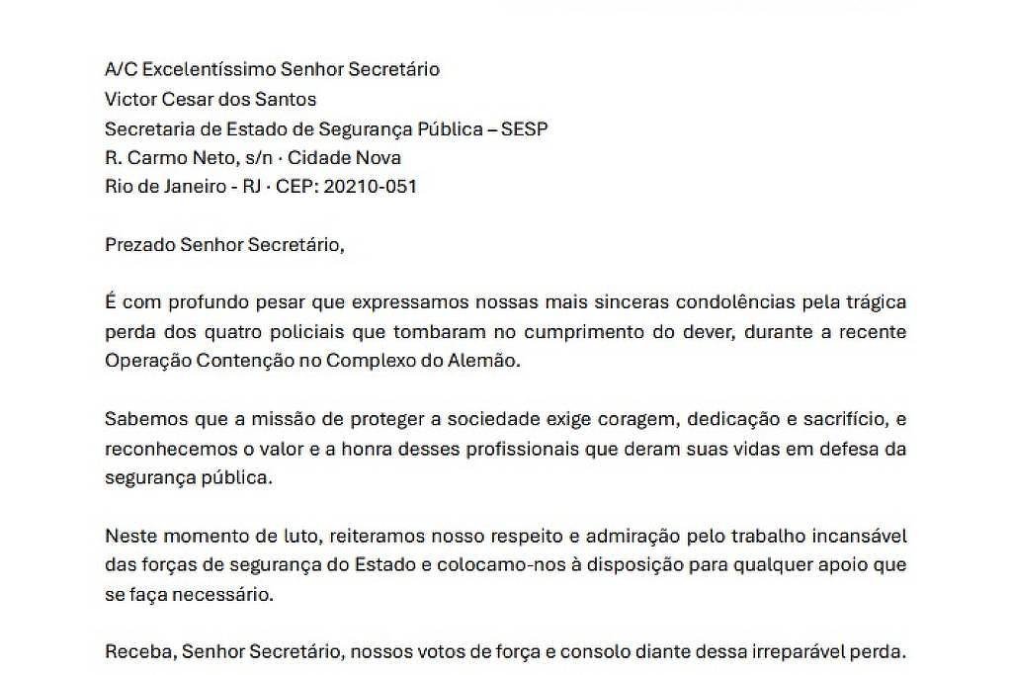Screen dimensions: 1012x675
Task: Click the acronym "SESP"
Action: pyautogui.click(x=525, y=128)
